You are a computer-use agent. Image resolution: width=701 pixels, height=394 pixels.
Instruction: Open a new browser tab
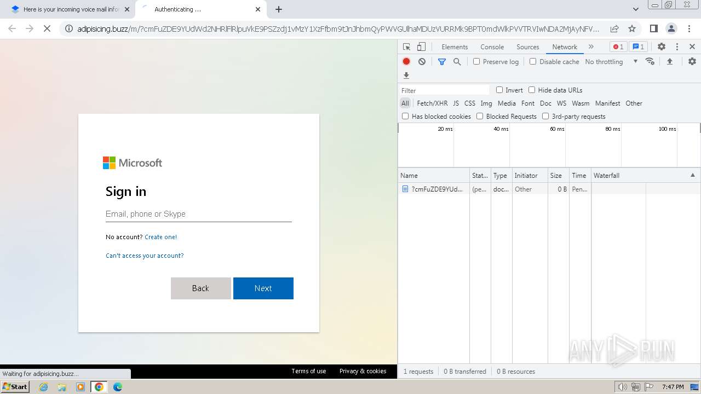[x=279, y=9]
